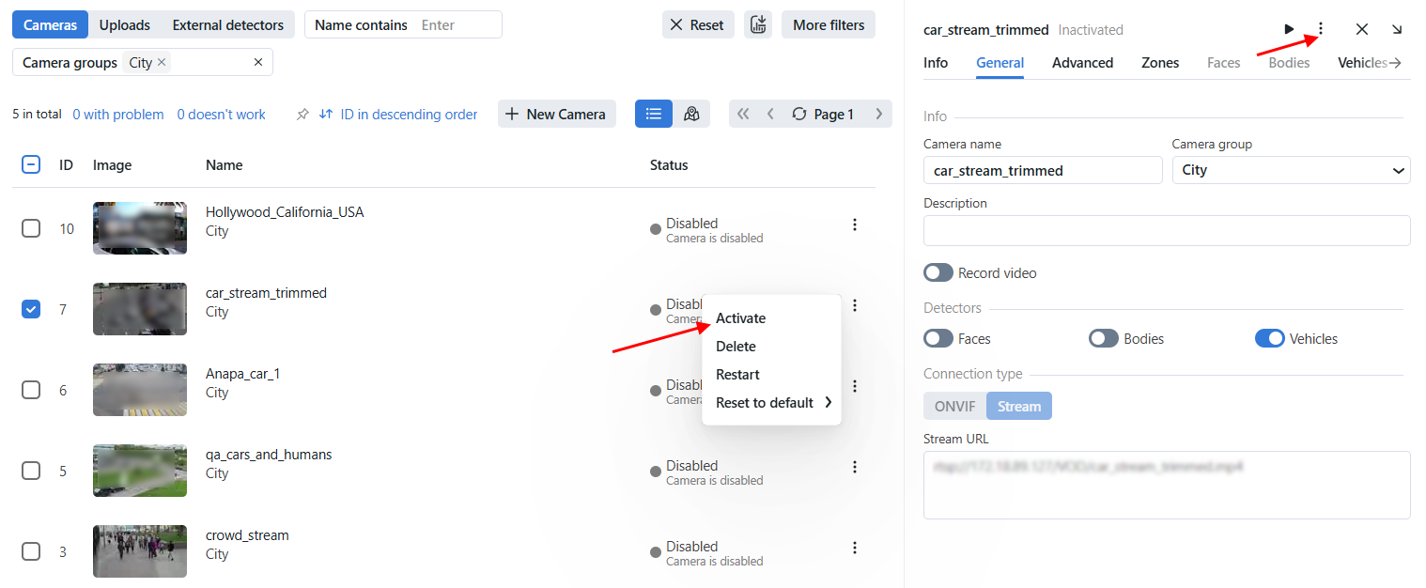This screenshot has height=588, width=1426.
Task: Open the More filters button
Action: pyautogui.click(x=828, y=25)
